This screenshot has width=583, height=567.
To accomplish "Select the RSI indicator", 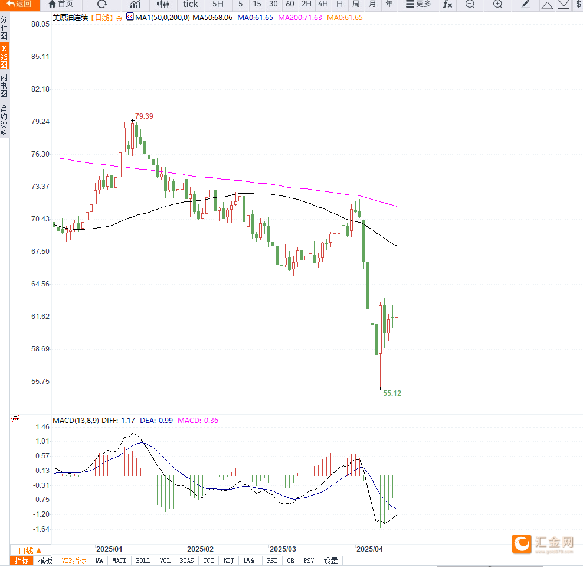I will [272, 561].
